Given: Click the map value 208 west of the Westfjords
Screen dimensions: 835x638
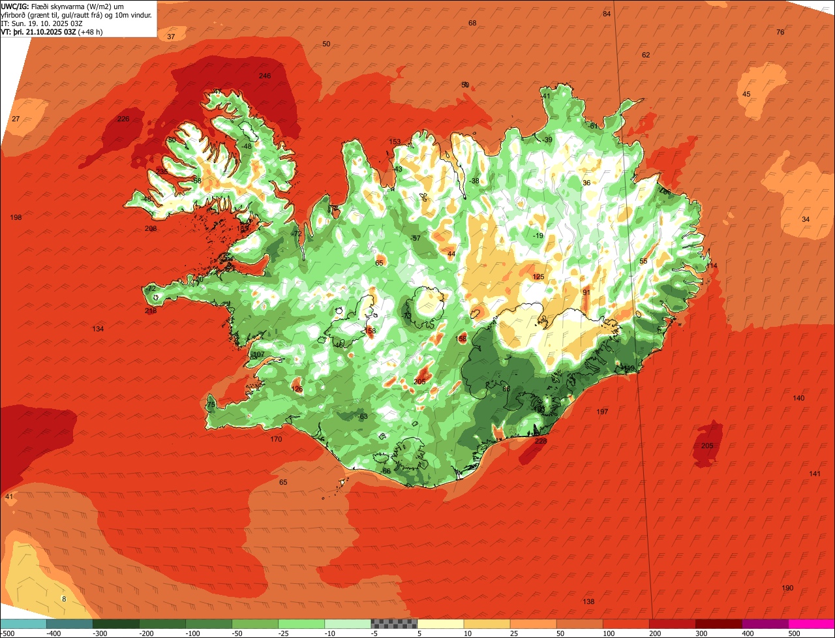Looking at the screenshot, I should coord(151,228).
